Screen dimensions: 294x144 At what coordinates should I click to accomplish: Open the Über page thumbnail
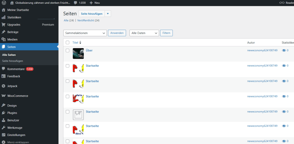[78, 54]
